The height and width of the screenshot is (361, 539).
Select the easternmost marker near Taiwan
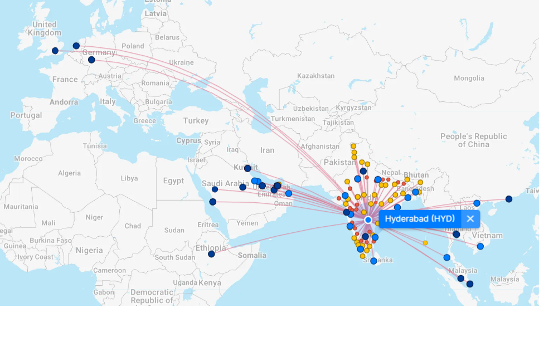click(509, 199)
